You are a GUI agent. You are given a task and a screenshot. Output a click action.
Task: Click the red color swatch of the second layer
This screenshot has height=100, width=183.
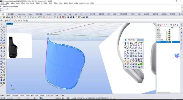170,32
